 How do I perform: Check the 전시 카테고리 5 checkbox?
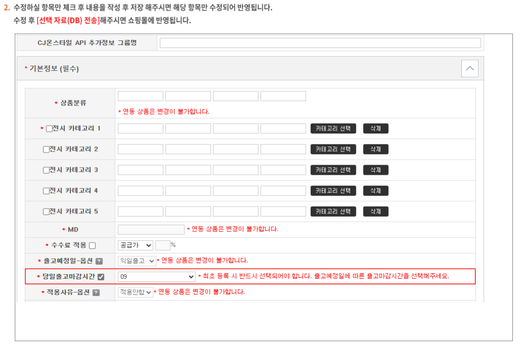point(46,212)
